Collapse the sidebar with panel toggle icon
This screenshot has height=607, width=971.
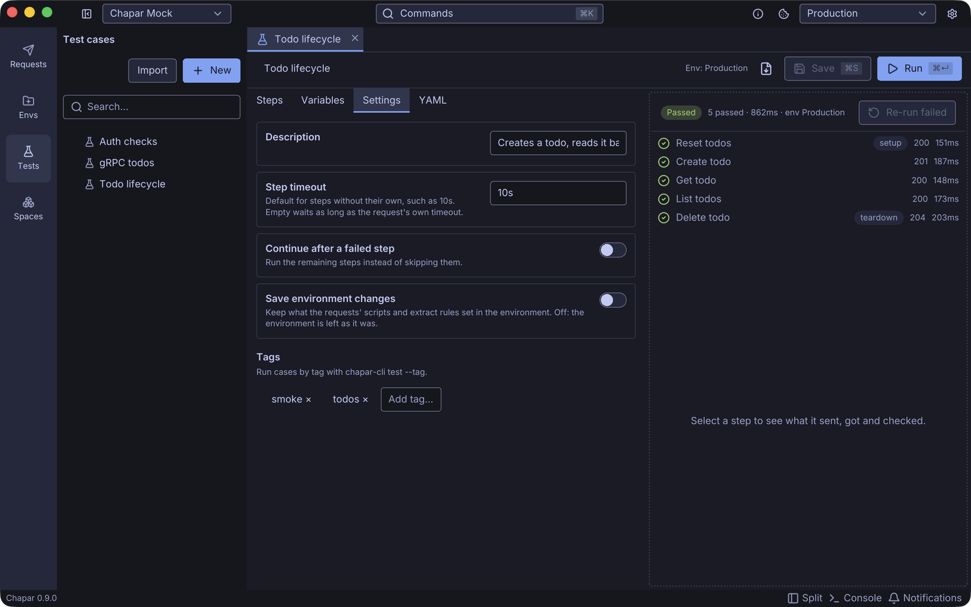(x=87, y=13)
